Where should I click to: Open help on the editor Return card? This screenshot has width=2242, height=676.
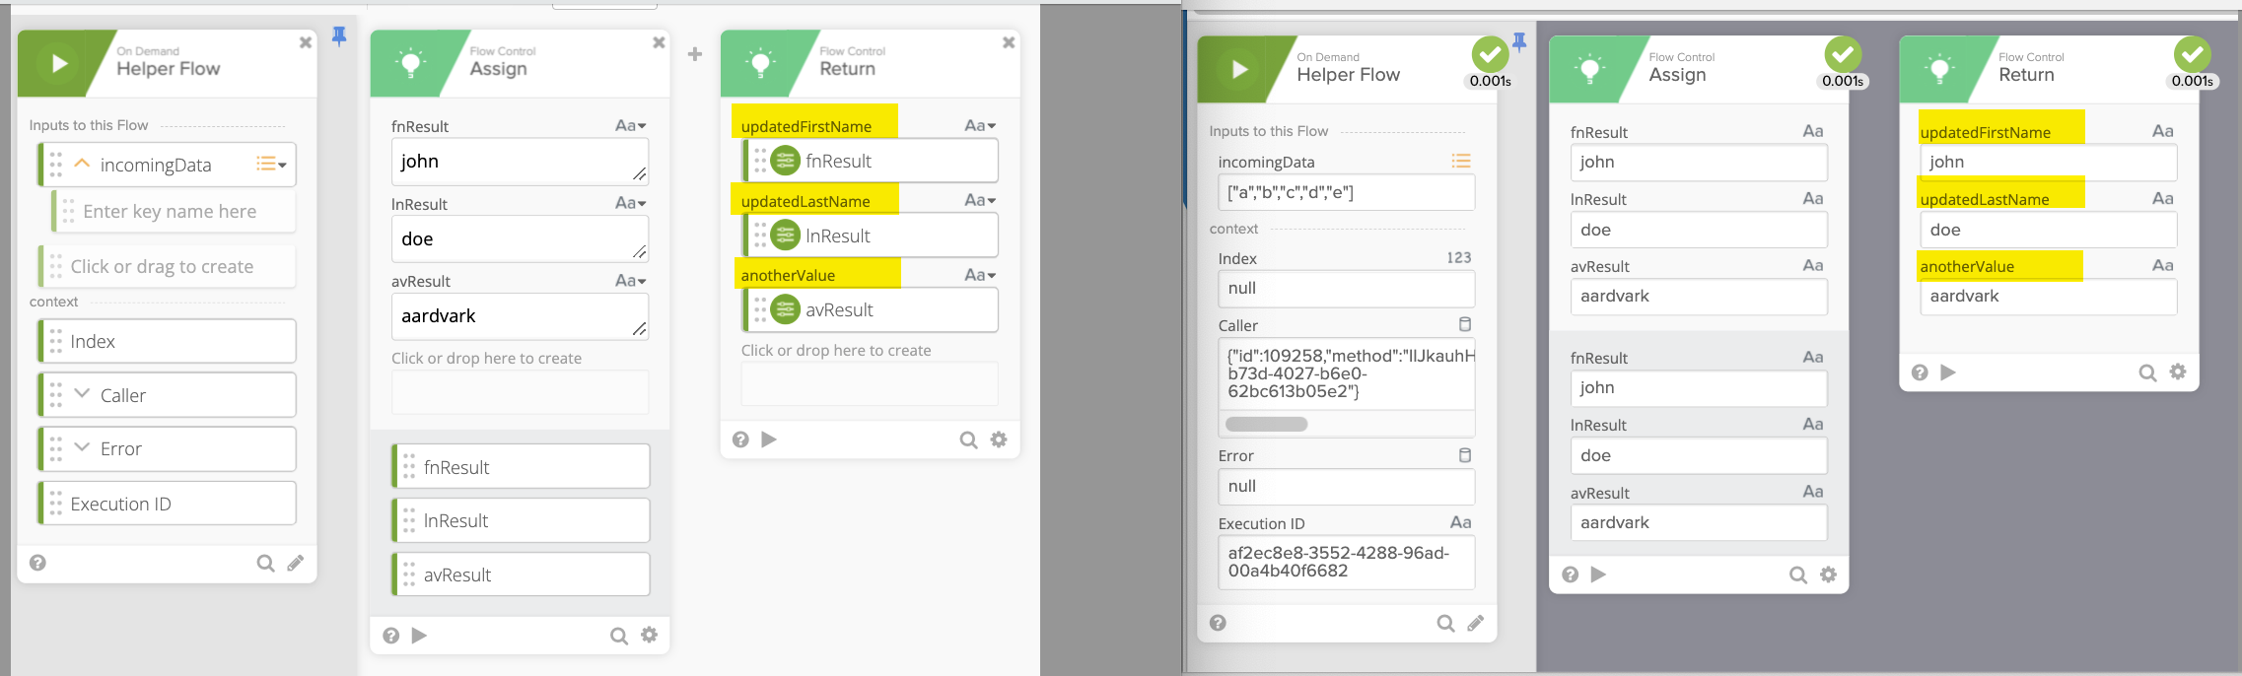[x=740, y=439]
